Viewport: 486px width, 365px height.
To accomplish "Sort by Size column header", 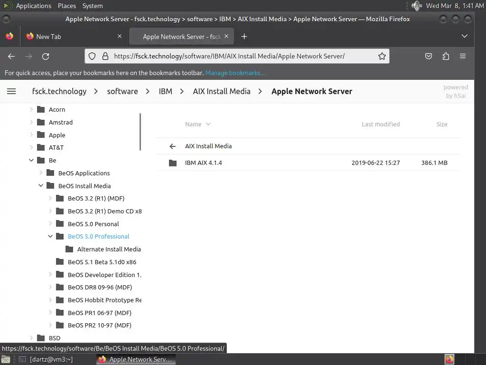I will (442, 124).
